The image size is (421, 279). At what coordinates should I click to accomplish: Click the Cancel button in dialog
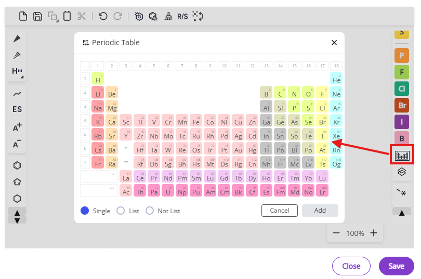coord(280,211)
